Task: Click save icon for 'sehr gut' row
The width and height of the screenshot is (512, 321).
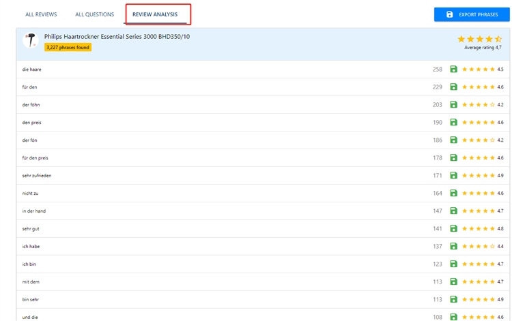Action: click(453, 229)
